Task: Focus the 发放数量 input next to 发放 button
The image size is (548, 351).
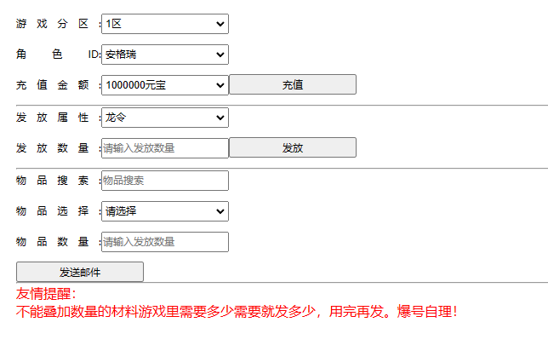Action: pyautogui.click(x=164, y=148)
